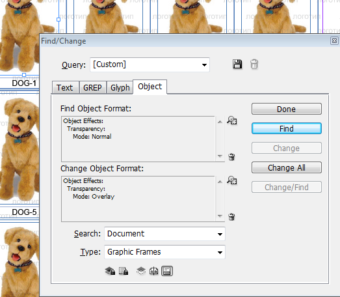Select the DOG-1 caption in the document
Screen dimensions: 340x297
24,83
